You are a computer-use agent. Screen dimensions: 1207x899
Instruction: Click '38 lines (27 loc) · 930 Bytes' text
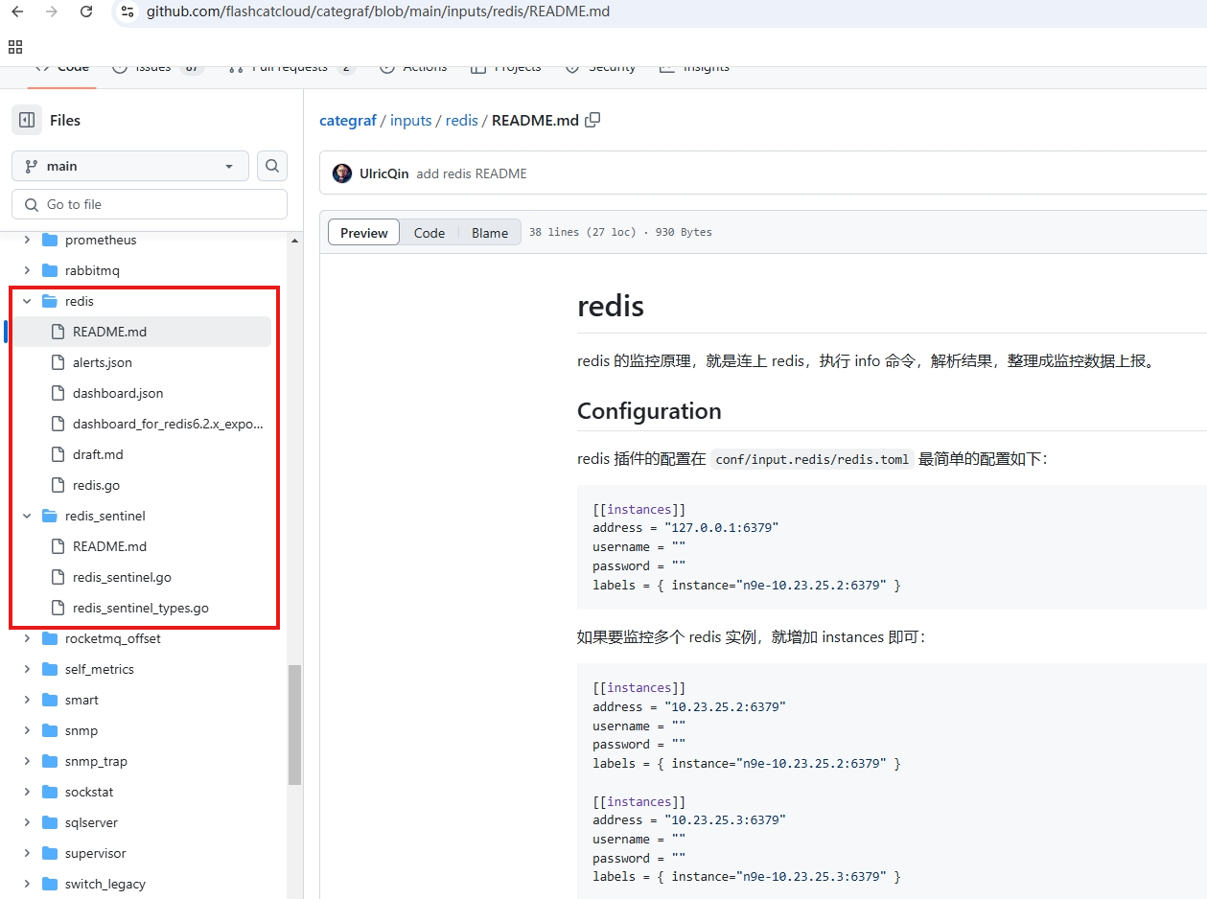point(620,232)
